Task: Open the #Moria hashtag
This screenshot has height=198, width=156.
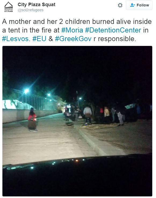Action: coord(72,30)
